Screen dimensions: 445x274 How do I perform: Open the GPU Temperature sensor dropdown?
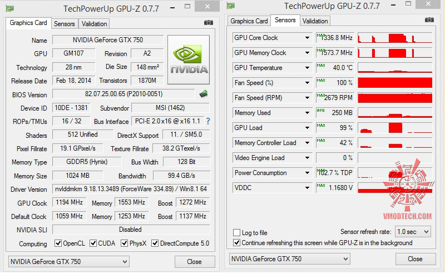[307, 68]
